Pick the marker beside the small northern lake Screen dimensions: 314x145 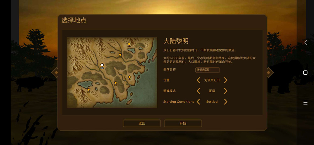point(120,55)
